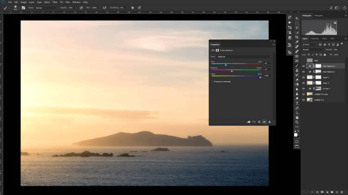Open brush settings panel in options bar
The width and height of the screenshot is (348, 195).
[23, 8]
